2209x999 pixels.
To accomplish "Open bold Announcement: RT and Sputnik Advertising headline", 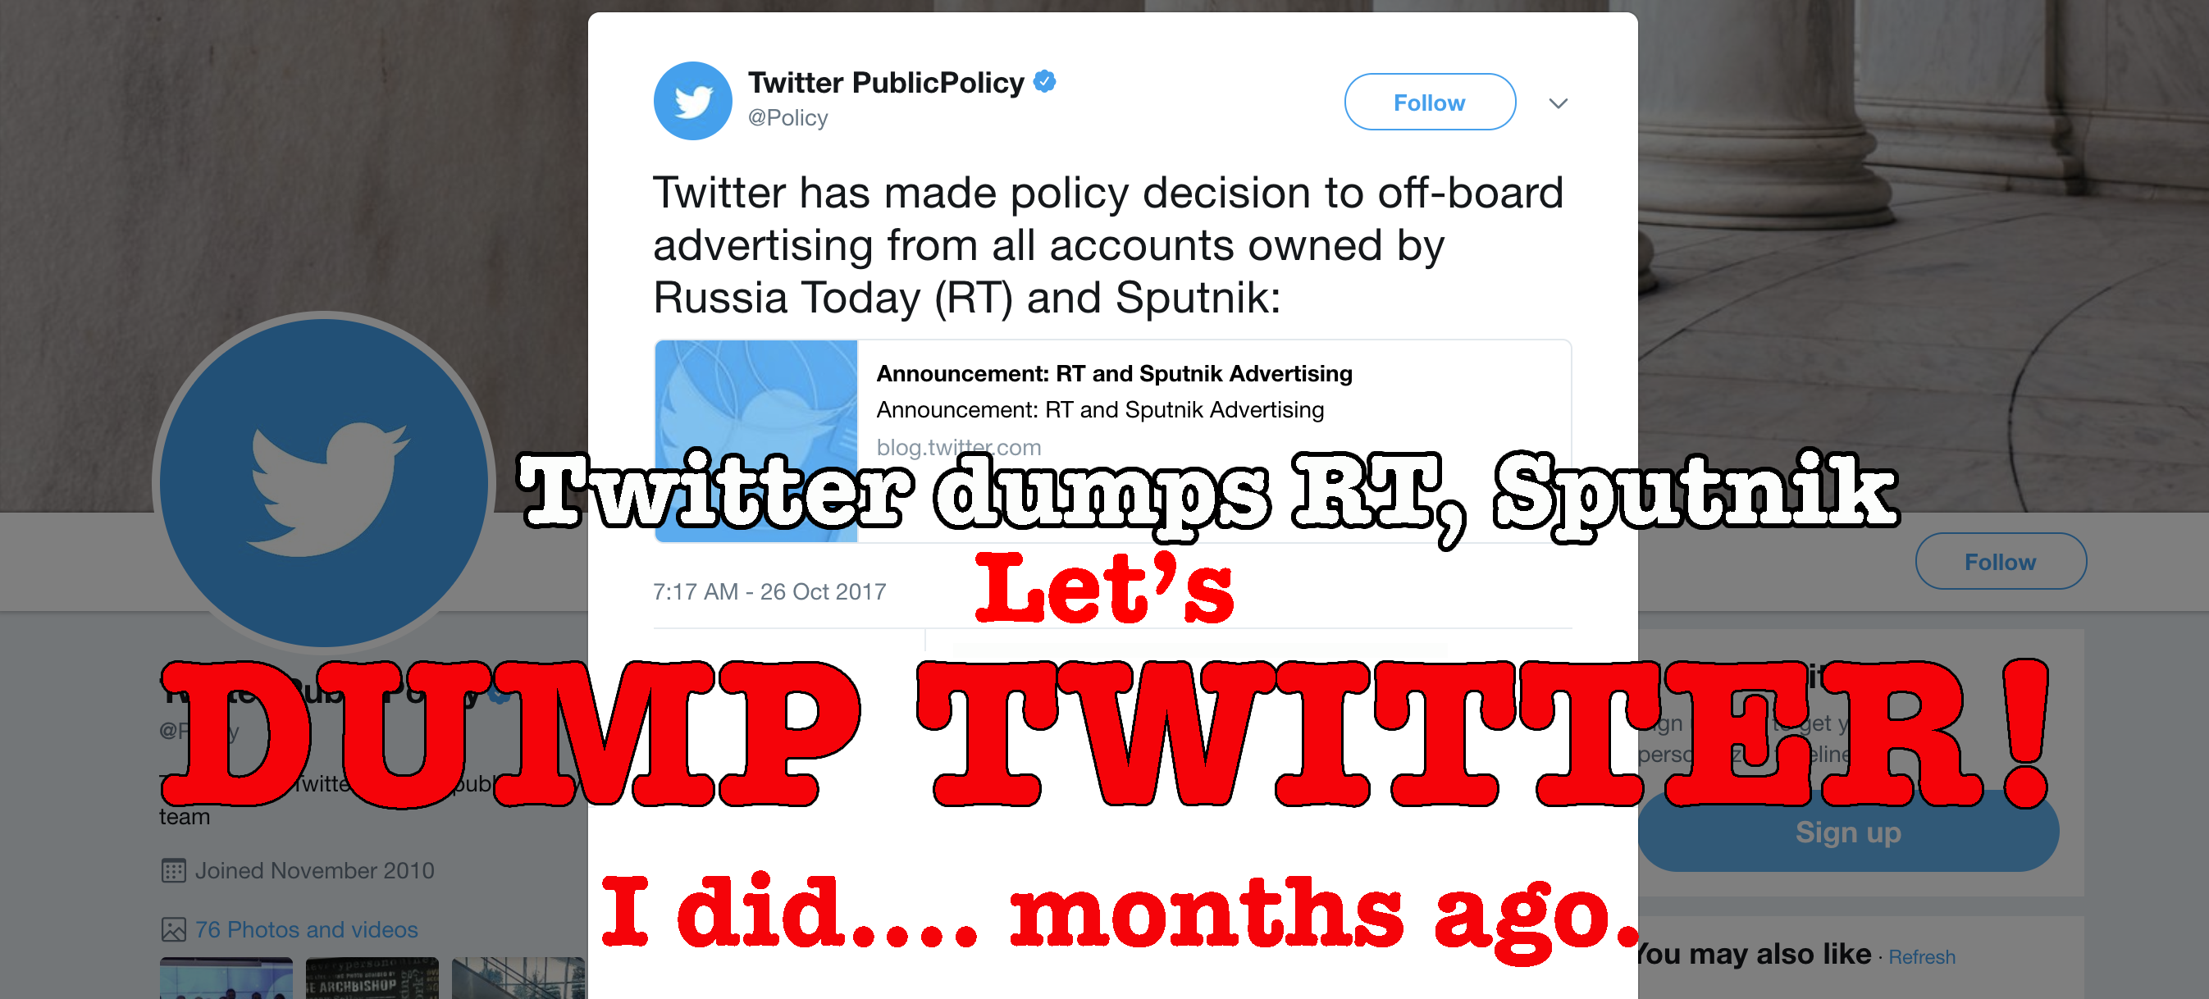I will pos(1114,374).
